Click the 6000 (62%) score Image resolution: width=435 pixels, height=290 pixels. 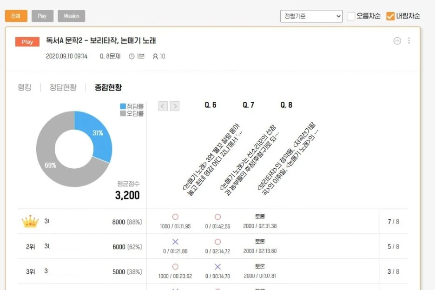pos(127,247)
